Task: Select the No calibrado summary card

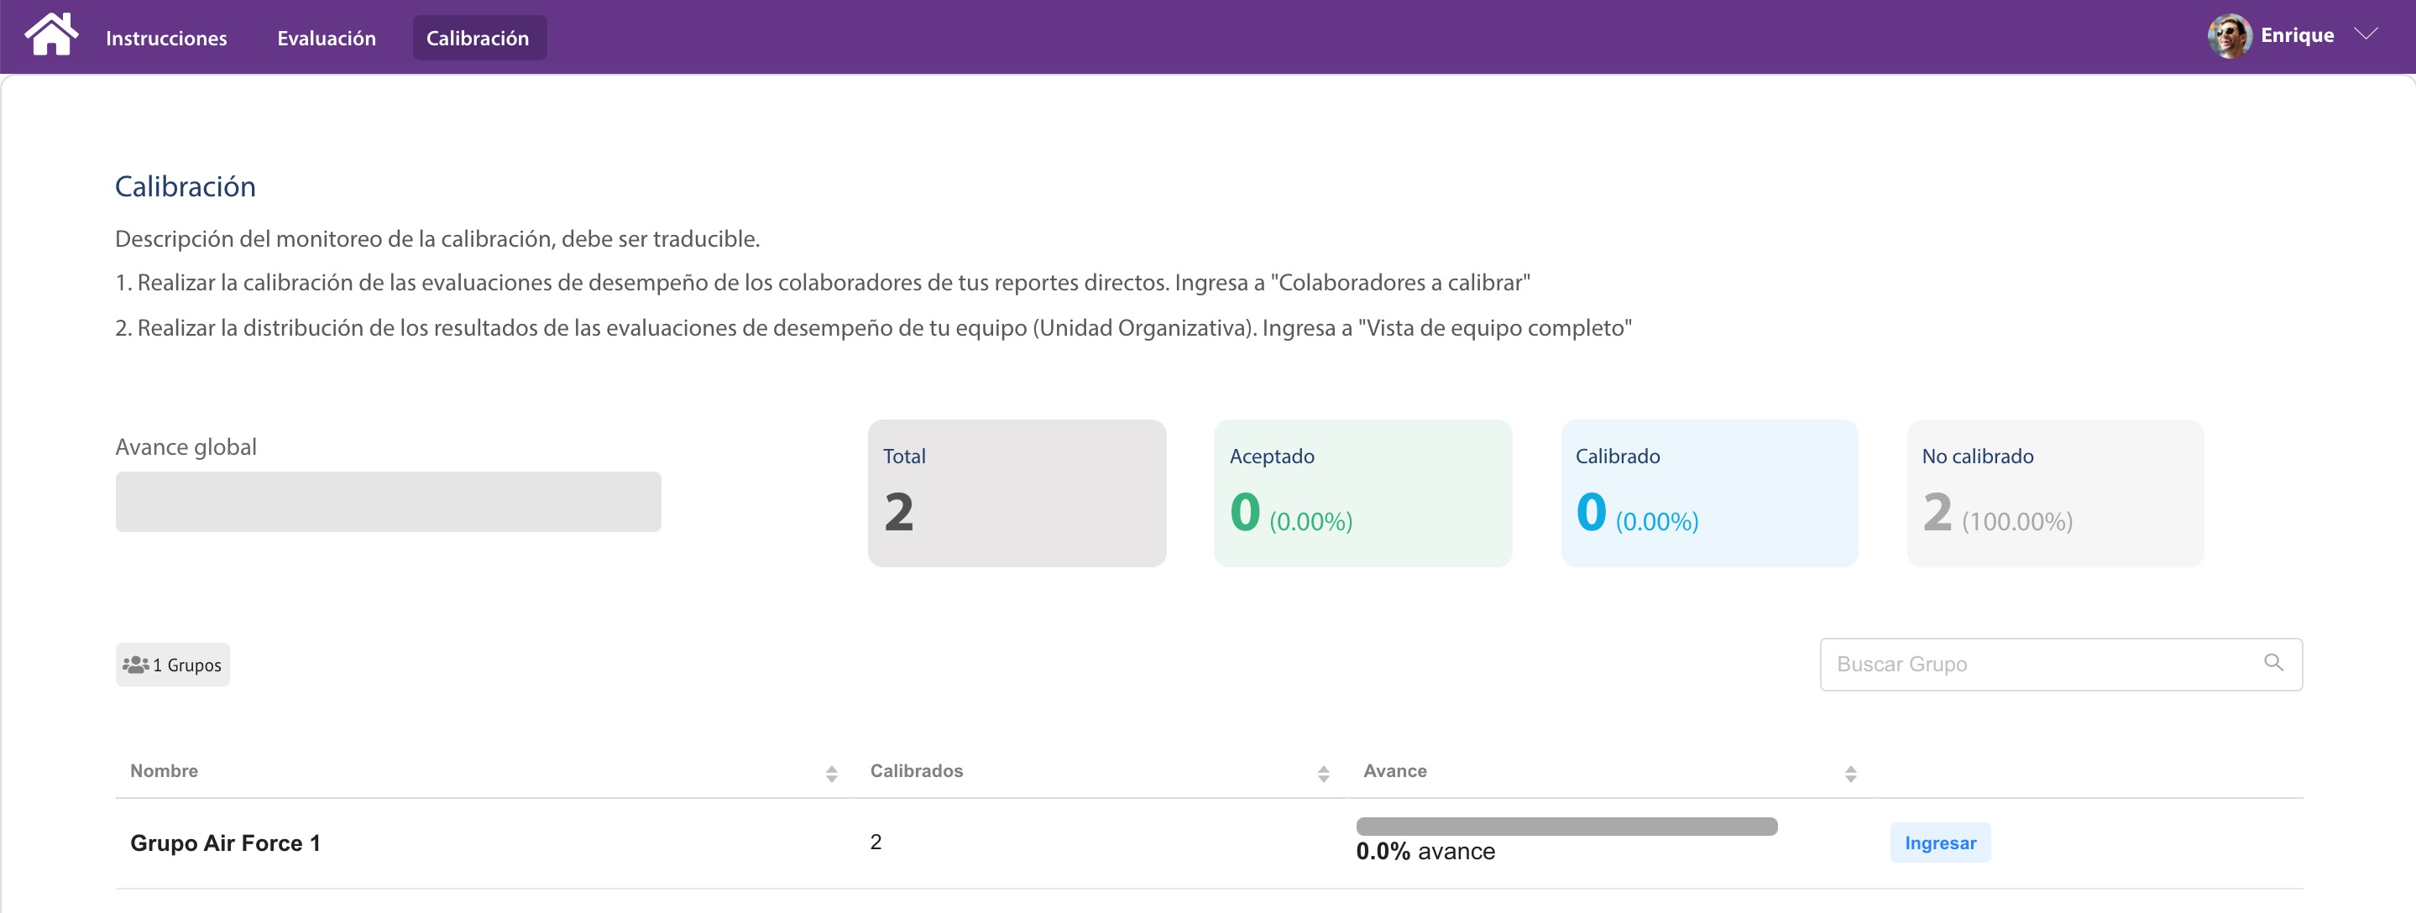Action: click(2055, 493)
